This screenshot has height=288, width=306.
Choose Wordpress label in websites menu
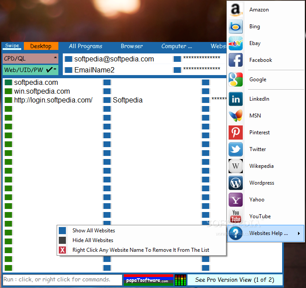pos(262,183)
